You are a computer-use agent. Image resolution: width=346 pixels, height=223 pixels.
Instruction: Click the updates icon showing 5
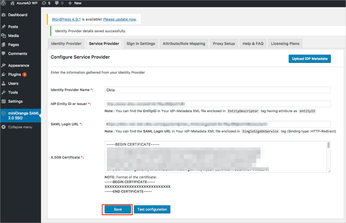click(x=46, y=3)
